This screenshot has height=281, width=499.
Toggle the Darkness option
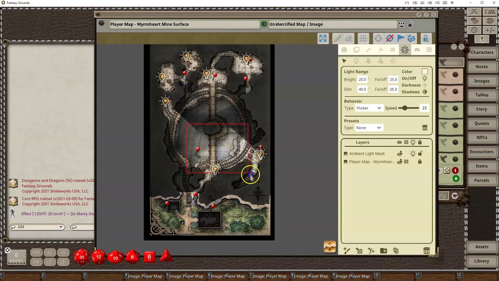425,85
